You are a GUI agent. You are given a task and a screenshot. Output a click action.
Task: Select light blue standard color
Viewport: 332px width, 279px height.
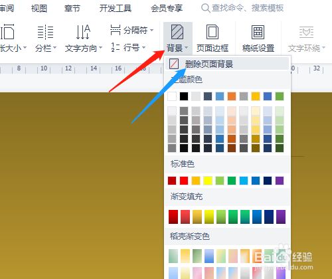(x=244, y=181)
